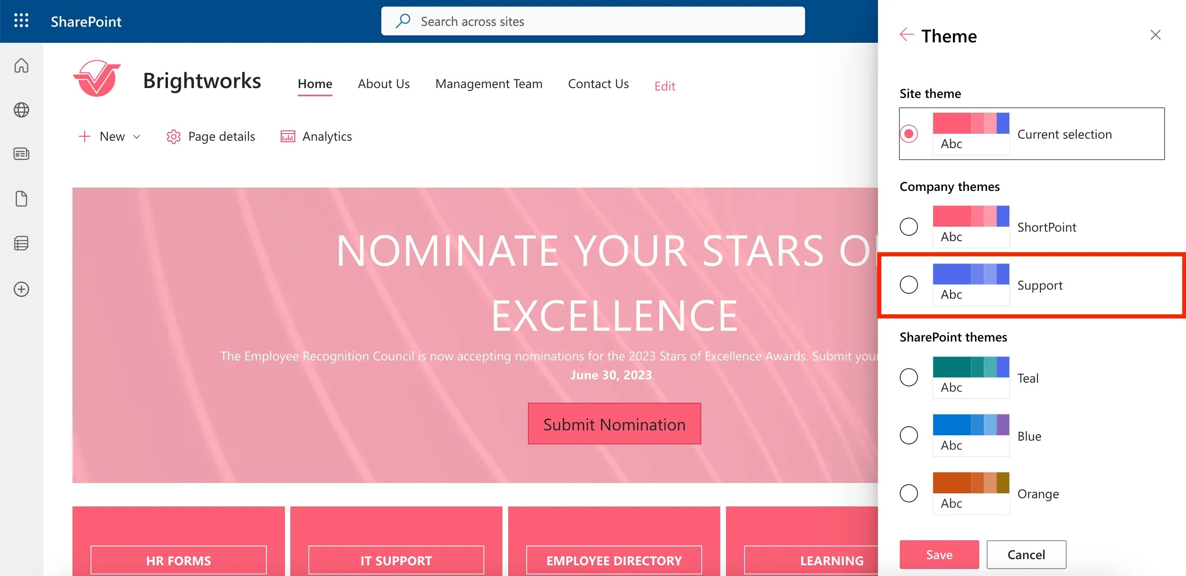1186x576 pixels.
Task: Click the Submit Nomination button
Action: click(x=614, y=424)
